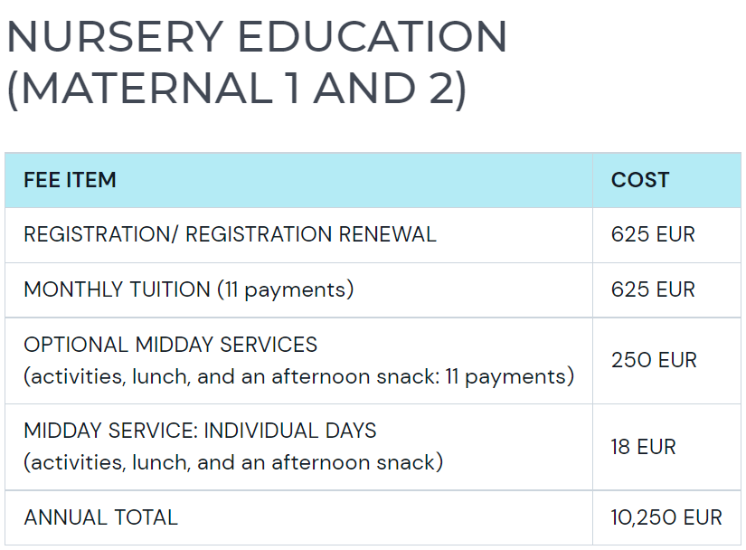Click the monthly tuition cost value
746x550 pixels.
[653, 289]
